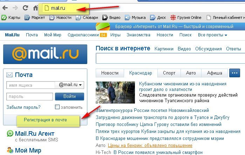Viewport: 245px width, 155px height.
Task: Open the Маркет bookmark icon
Action: click(x=27, y=17)
